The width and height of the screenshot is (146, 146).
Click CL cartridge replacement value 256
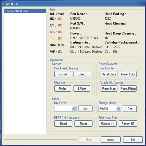click(x=115, y=51)
